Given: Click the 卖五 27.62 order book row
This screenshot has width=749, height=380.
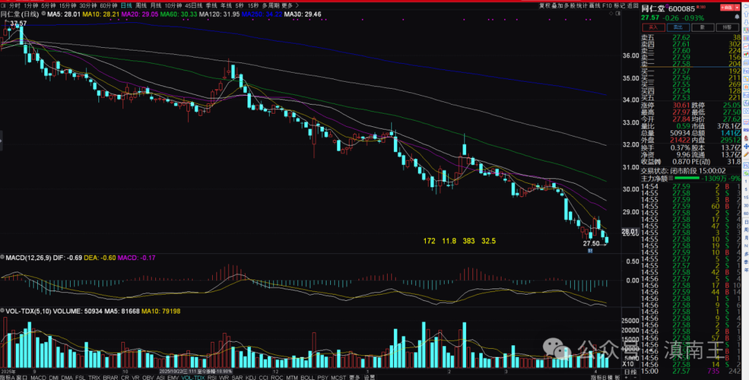Looking at the screenshot, I should click(690, 36).
